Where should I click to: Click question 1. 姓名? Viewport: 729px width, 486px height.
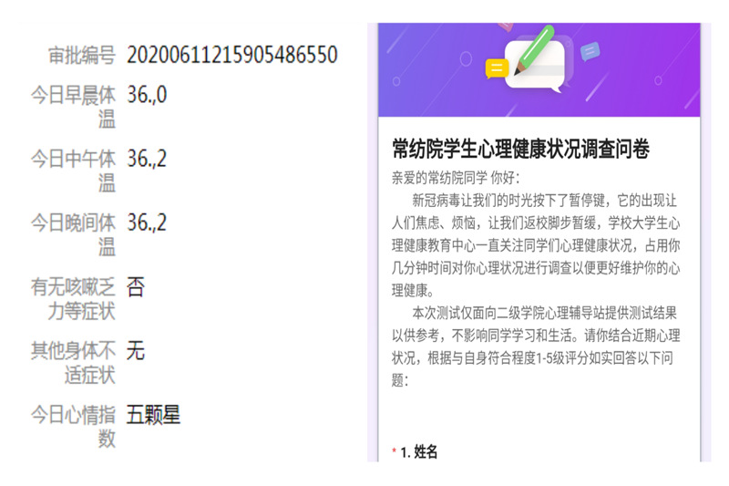point(418,451)
